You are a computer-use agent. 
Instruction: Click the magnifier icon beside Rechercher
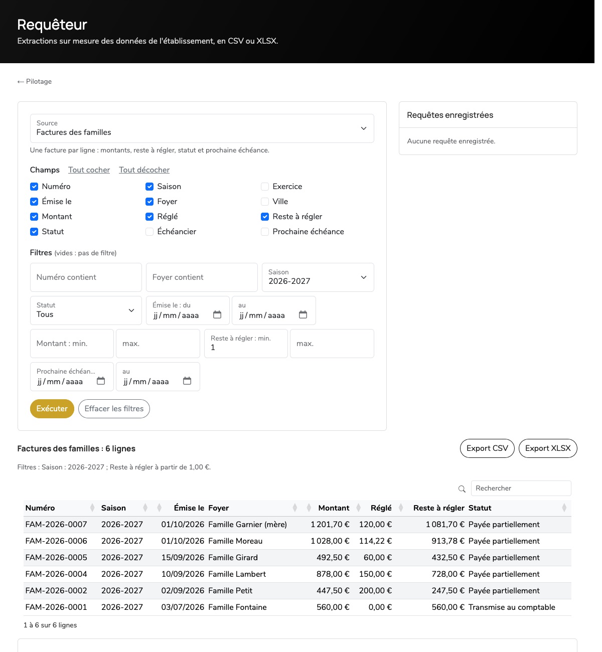(x=462, y=489)
